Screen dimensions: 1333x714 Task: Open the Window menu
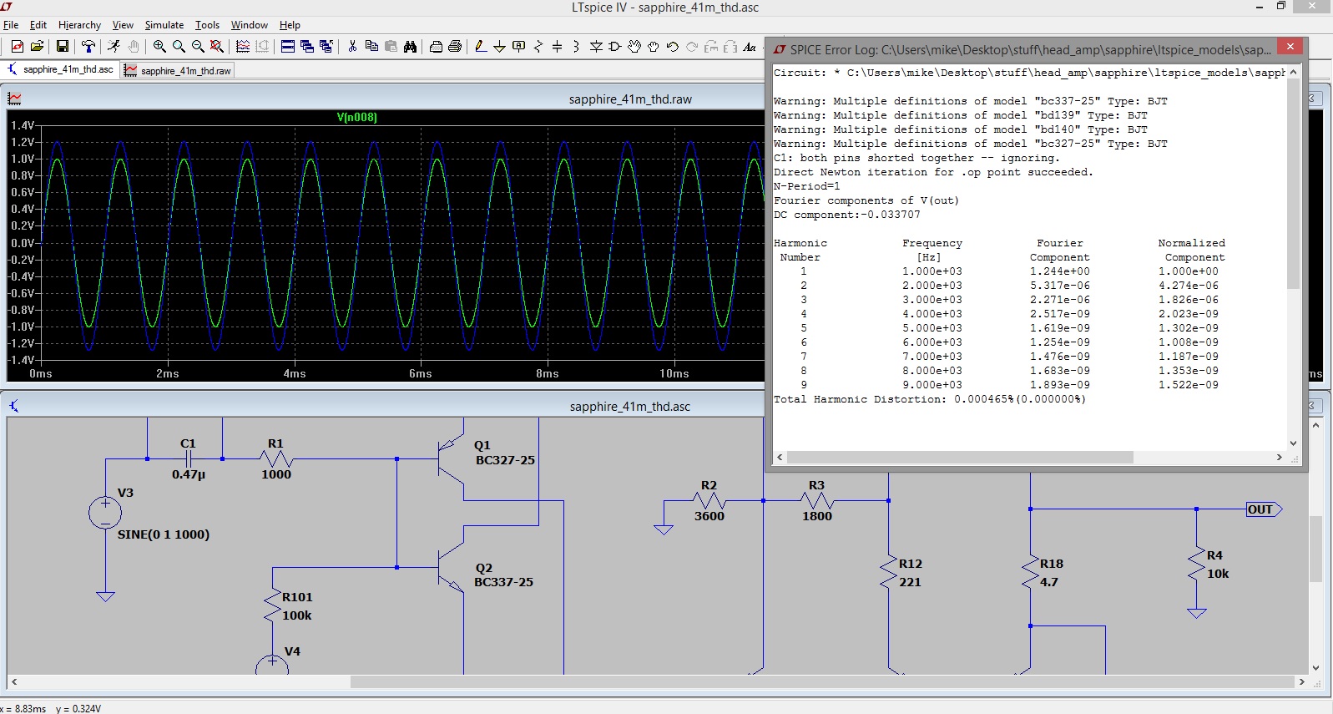250,25
